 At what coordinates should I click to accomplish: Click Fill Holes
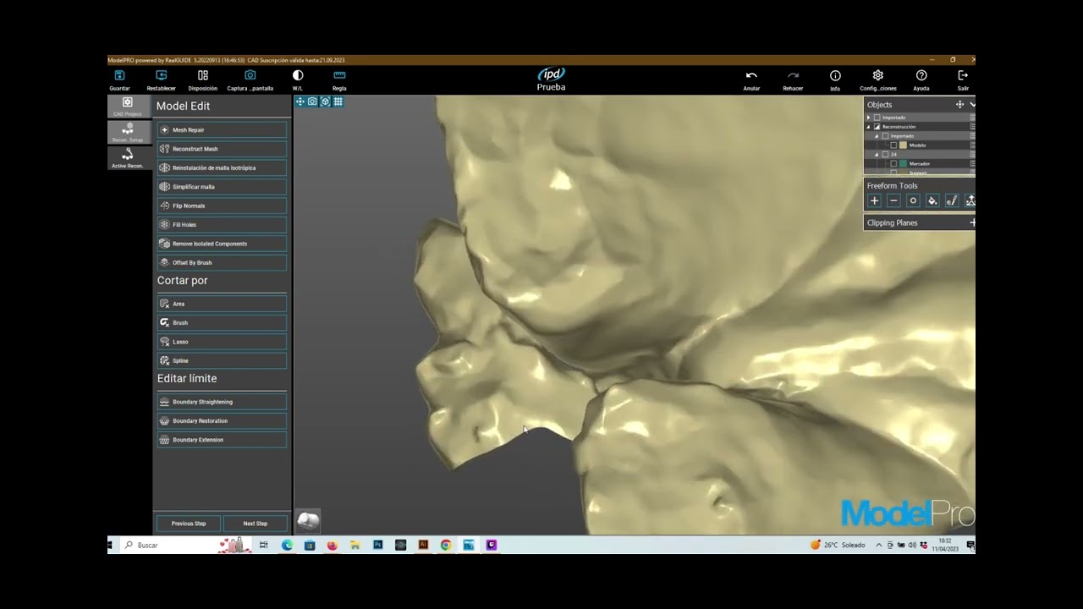[x=222, y=225]
